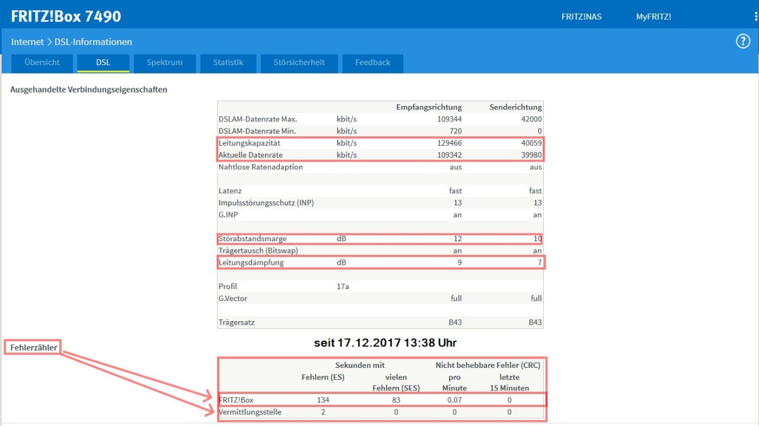Click the FRITZ!Box ES value 134
The height and width of the screenshot is (426, 759).
(x=323, y=400)
